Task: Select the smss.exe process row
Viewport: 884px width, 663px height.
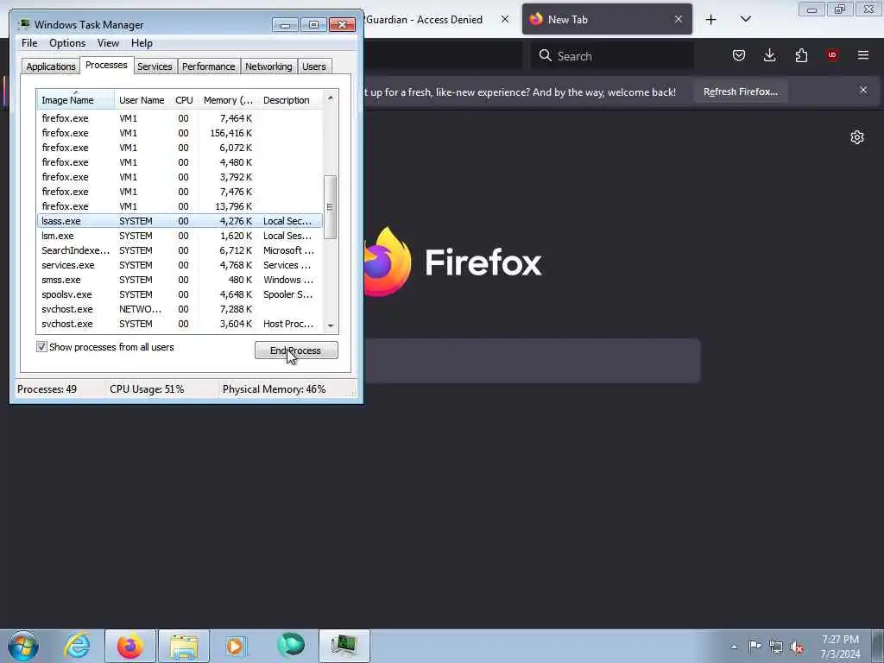Action: click(x=180, y=280)
